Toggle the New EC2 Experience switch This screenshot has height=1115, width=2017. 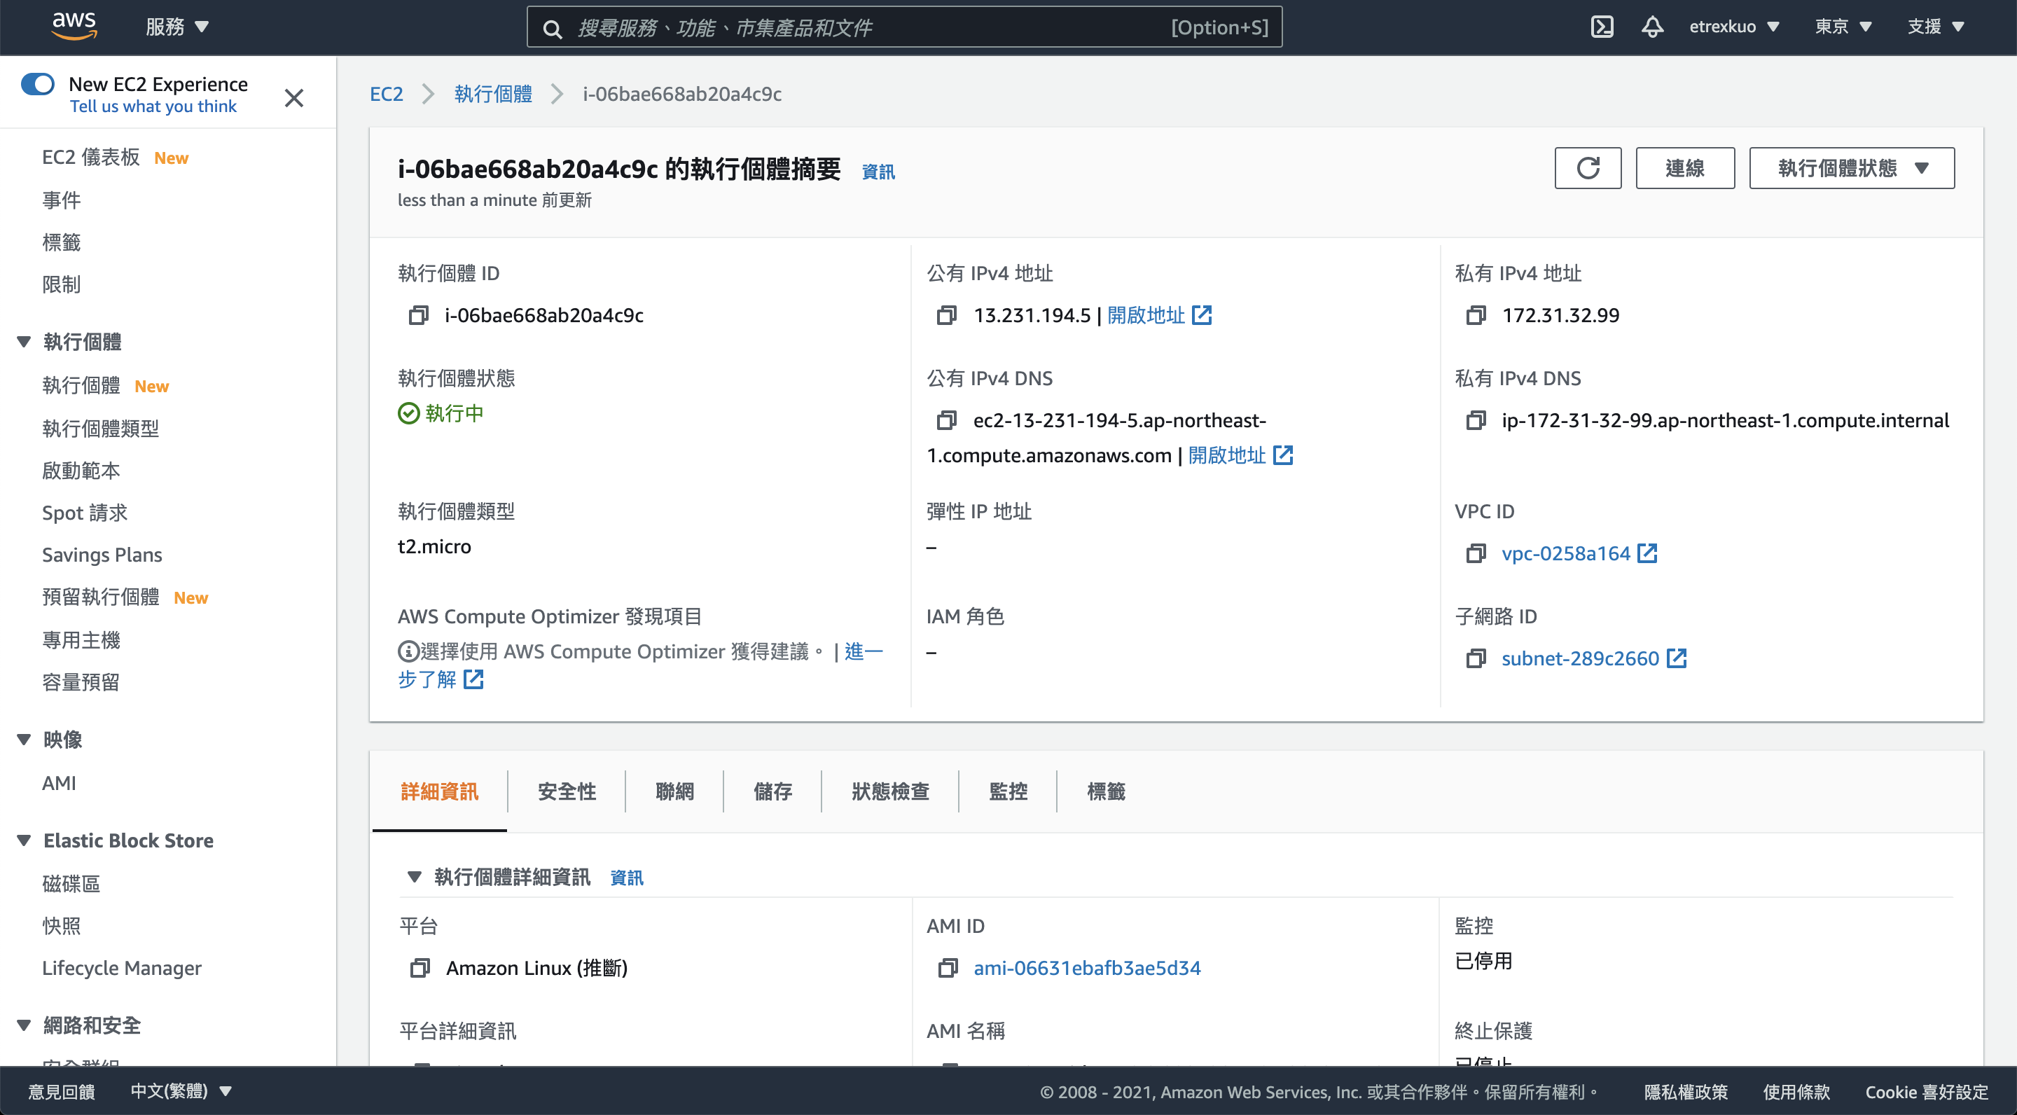[38, 84]
